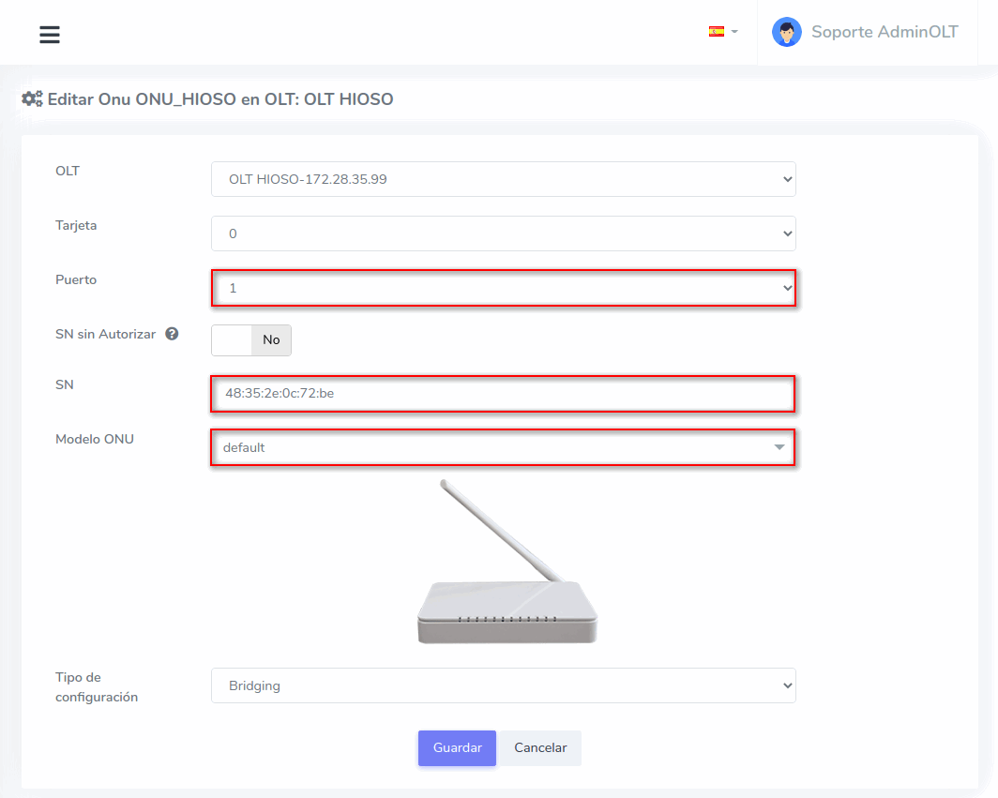Screen dimensions: 998x798
Task: Open the Puerto dropdown
Action: (503, 288)
